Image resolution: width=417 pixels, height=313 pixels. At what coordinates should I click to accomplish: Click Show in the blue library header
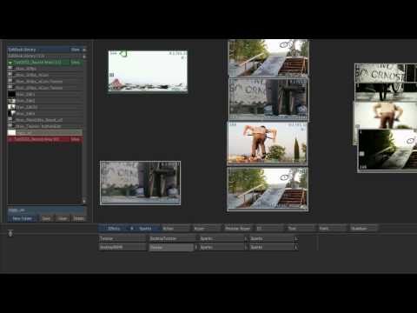pos(76,50)
